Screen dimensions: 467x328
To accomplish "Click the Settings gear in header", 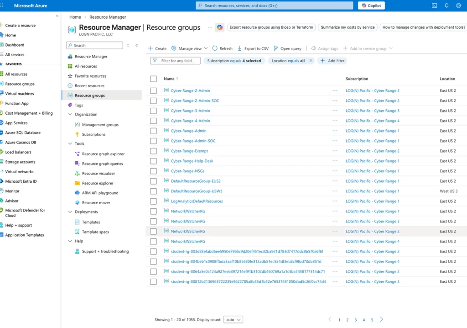I will 459,5.
